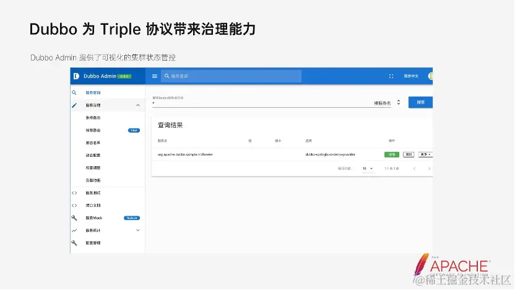Image resolution: width=515 pixels, height=290 pixels.
Task: Click into the header 服务查询 search box
Action: (x=232, y=76)
